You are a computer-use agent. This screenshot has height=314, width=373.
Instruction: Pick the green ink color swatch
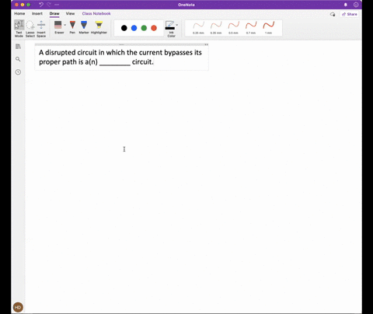[x=144, y=28]
